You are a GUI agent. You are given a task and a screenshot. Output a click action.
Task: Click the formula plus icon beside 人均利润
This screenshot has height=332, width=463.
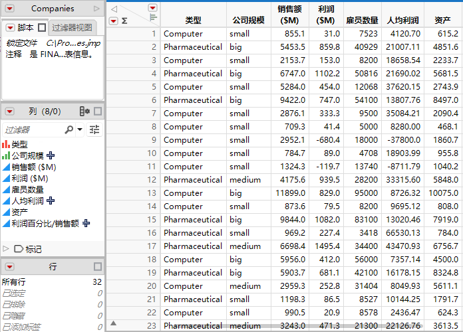(51, 201)
